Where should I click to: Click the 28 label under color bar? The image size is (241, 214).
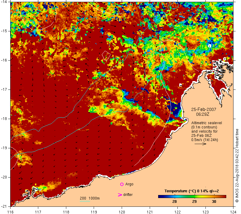[174, 202]
